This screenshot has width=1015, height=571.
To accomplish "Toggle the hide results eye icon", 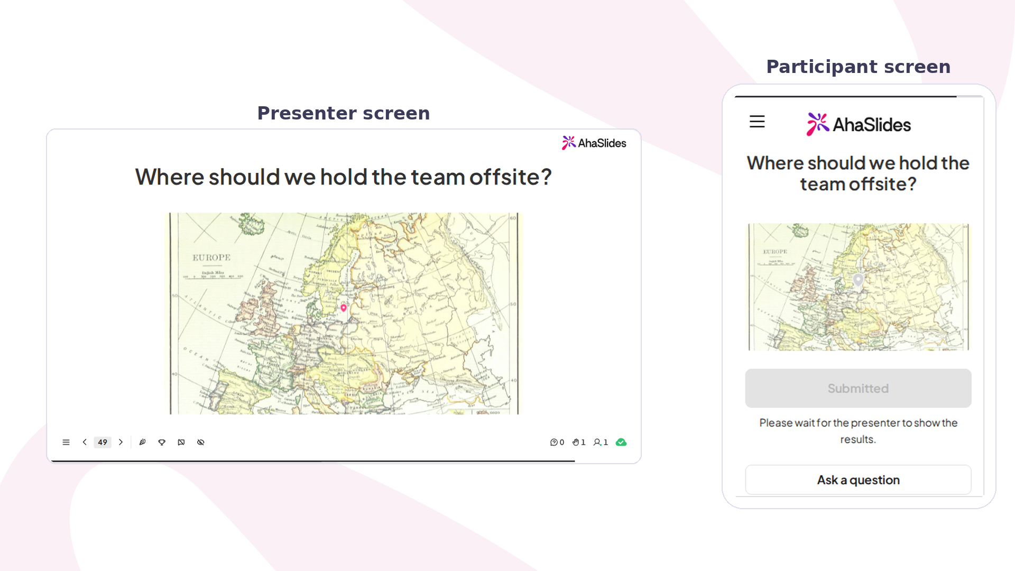I will (x=201, y=442).
